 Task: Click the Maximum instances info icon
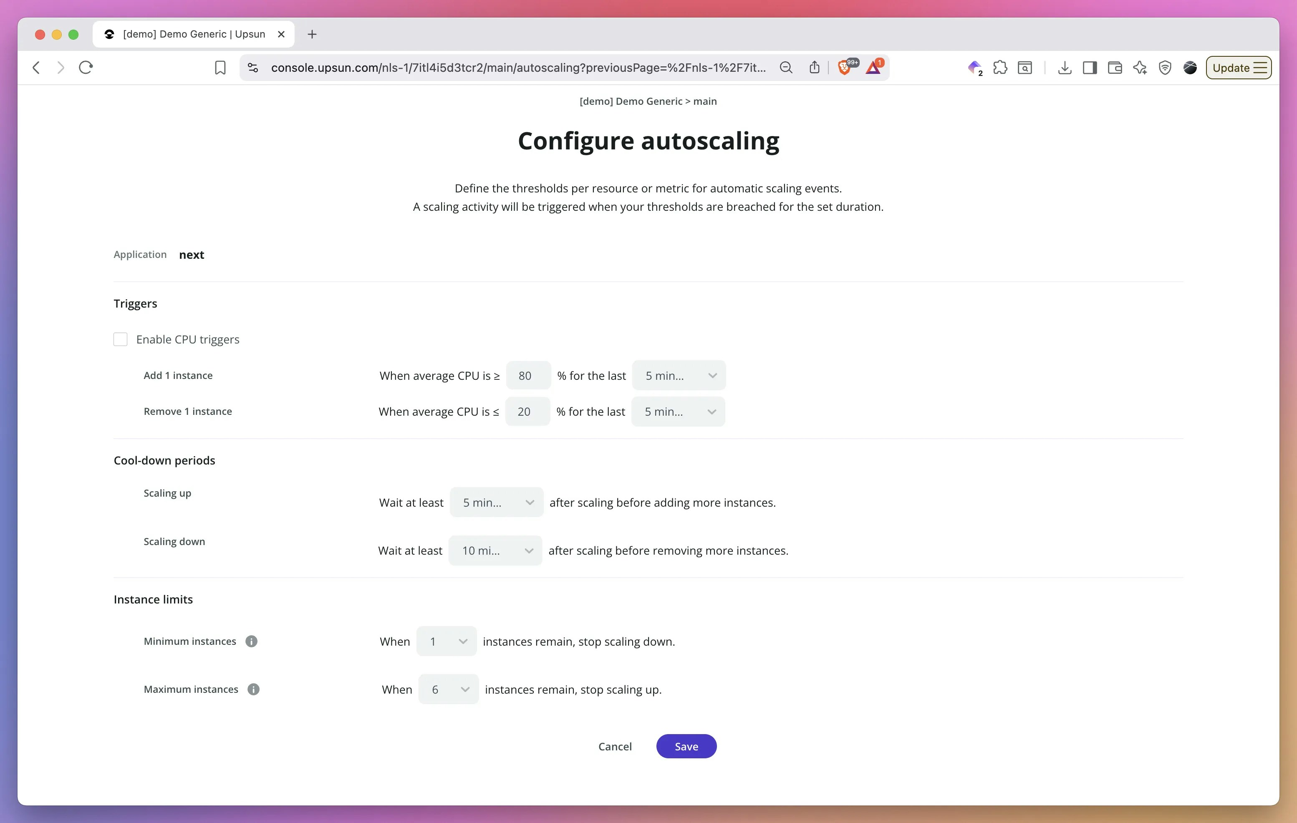pos(253,689)
